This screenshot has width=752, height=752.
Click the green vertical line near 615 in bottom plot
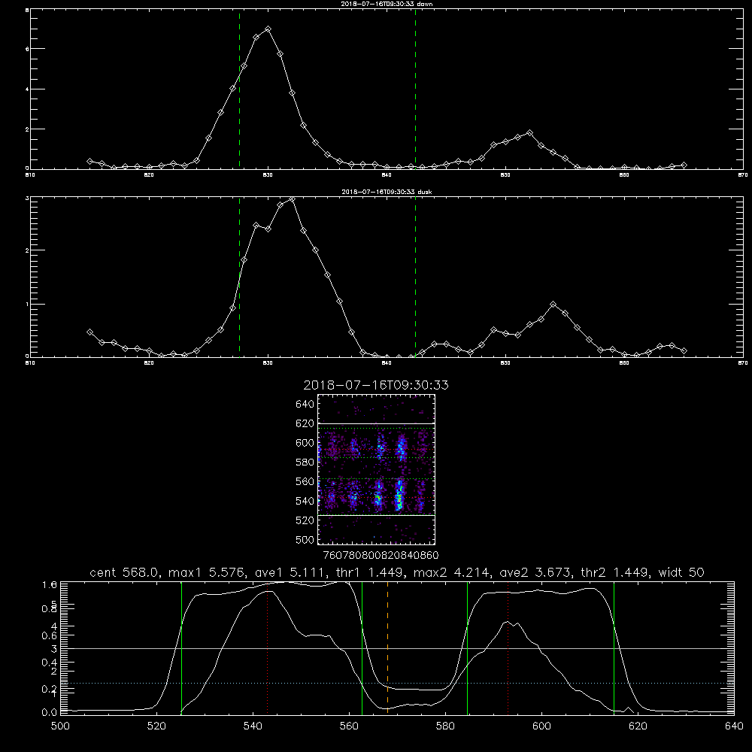coord(614,648)
